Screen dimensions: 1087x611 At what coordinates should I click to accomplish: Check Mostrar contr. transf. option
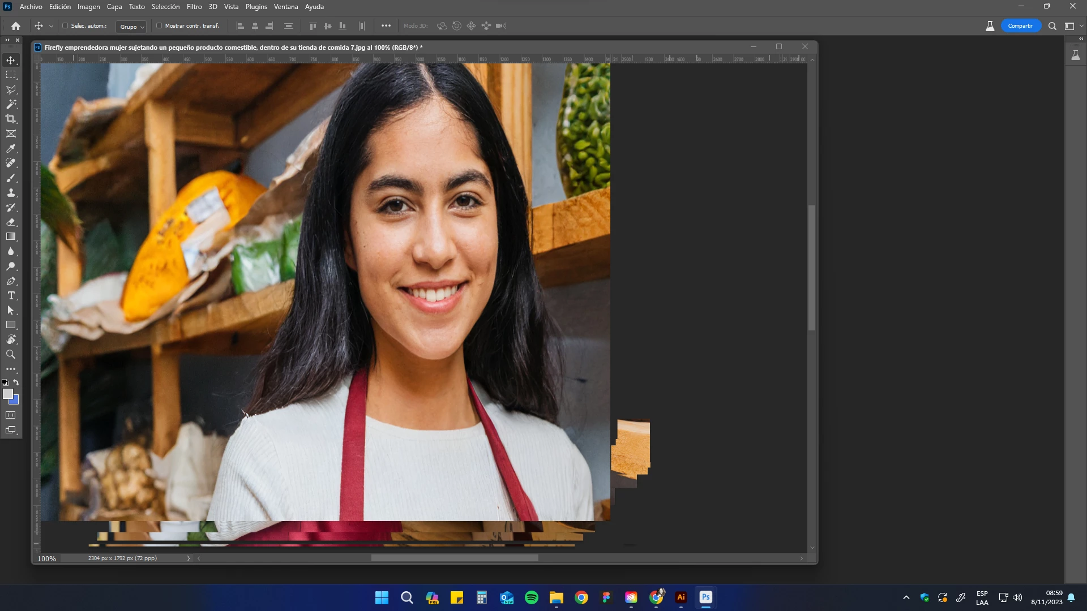click(159, 26)
